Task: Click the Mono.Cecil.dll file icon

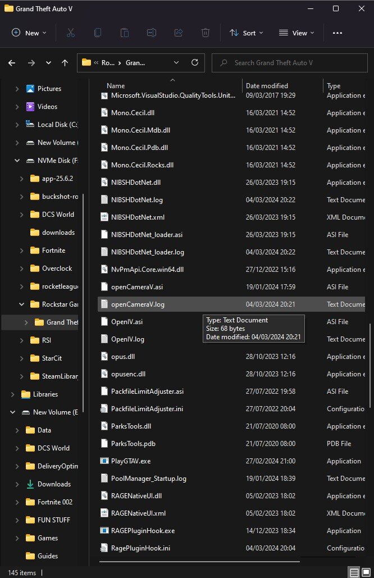Action: (104, 113)
